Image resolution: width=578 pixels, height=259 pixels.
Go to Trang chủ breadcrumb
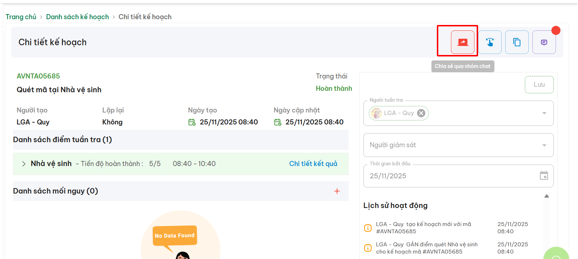click(21, 17)
